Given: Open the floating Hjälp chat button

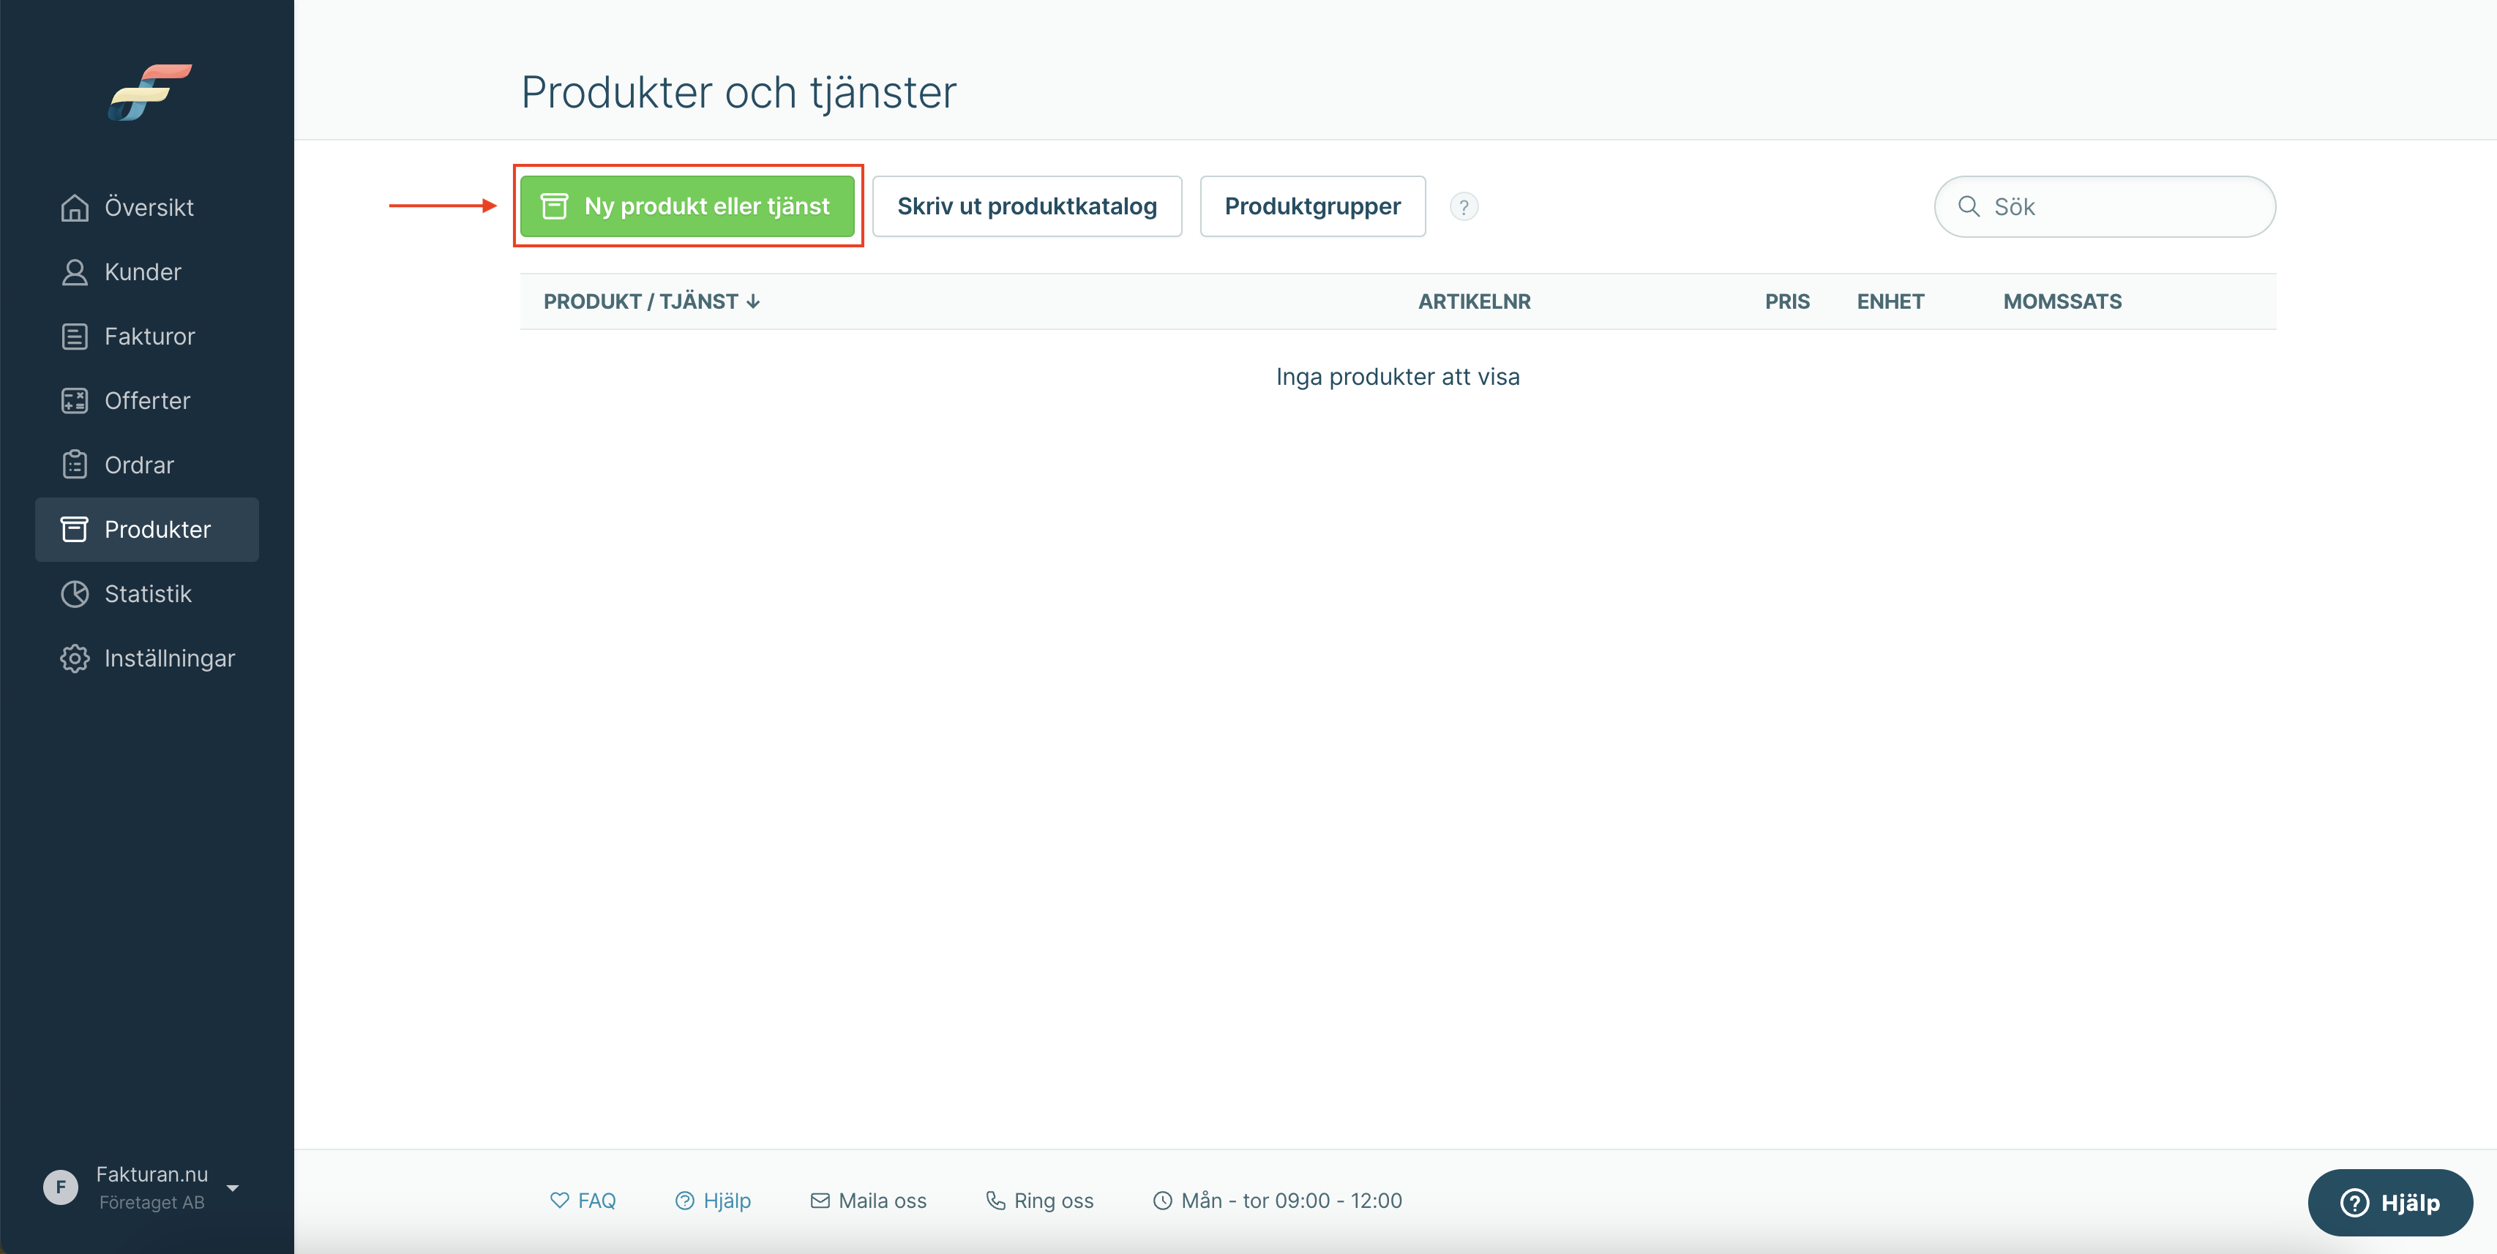Looking at the screenshot, I should pyautogui.click(x=2389, y=1201).
